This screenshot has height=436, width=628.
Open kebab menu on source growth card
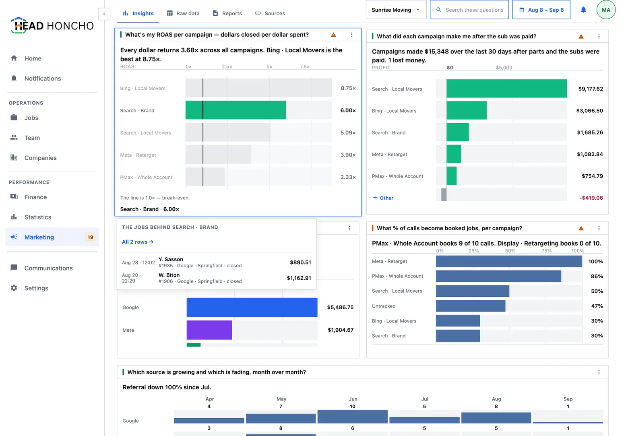coord(599,372)
